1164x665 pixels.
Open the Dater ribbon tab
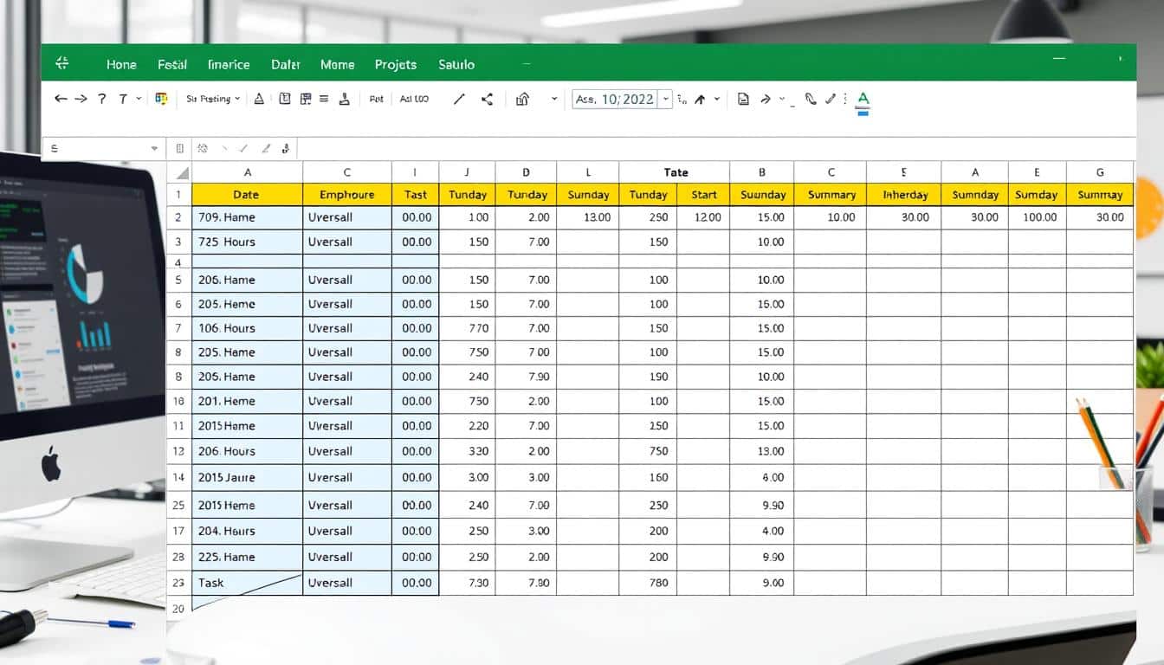pos(286,64)
